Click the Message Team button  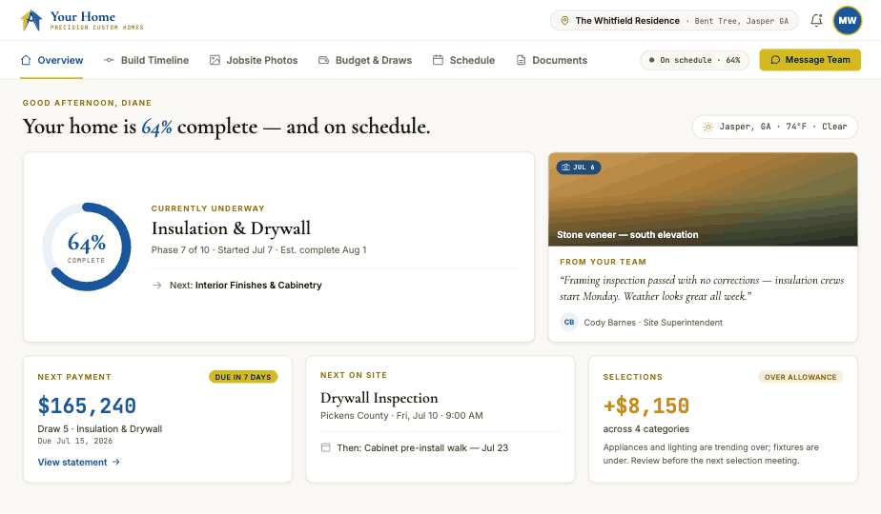(810, 59)
